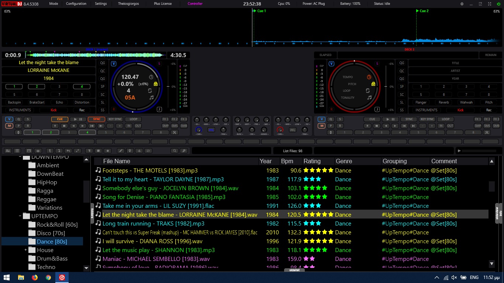The height and width of the screenshot is (283, 504).
Task: Click the orange clock tempo icon on deck 2
Action: [369, 77]
